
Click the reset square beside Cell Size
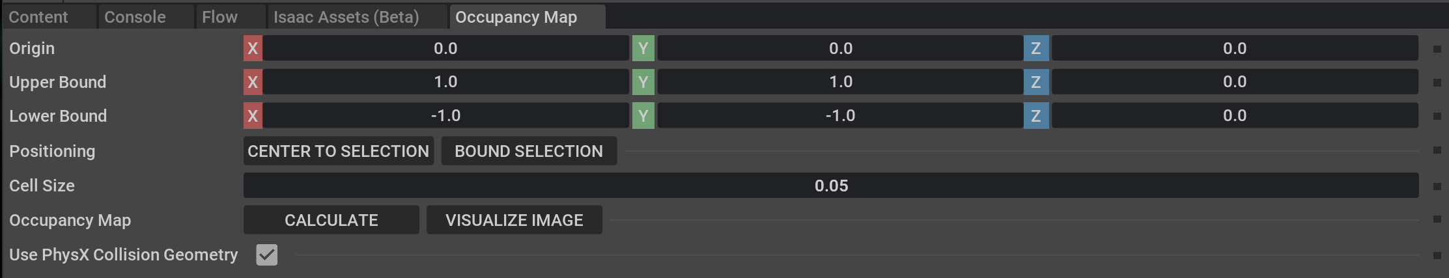coord(1437,186)
